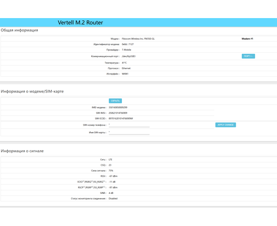Screen dimensions: 277x226
Task: Select the T-Mobile provider value
Action: 126,50
